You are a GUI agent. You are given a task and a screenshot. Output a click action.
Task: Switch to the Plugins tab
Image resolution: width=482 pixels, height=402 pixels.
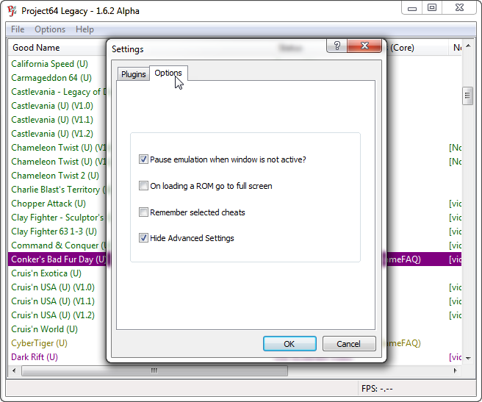pyautogui.click(x=134, y=74)
